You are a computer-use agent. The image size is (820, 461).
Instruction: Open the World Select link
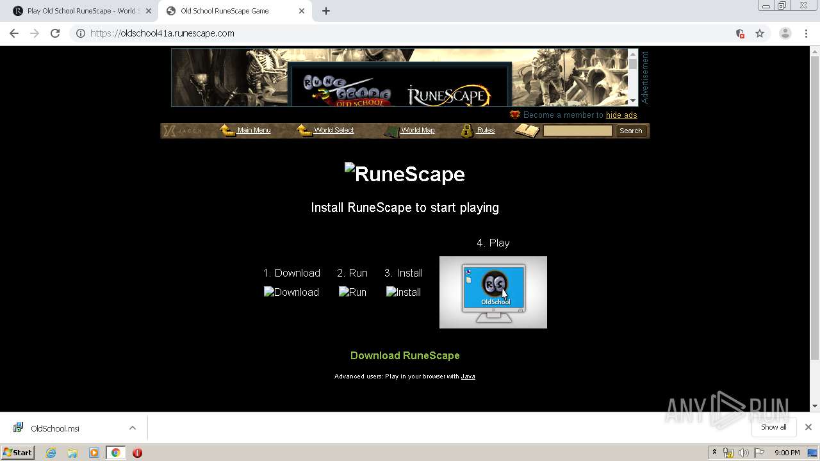[334, 130]
